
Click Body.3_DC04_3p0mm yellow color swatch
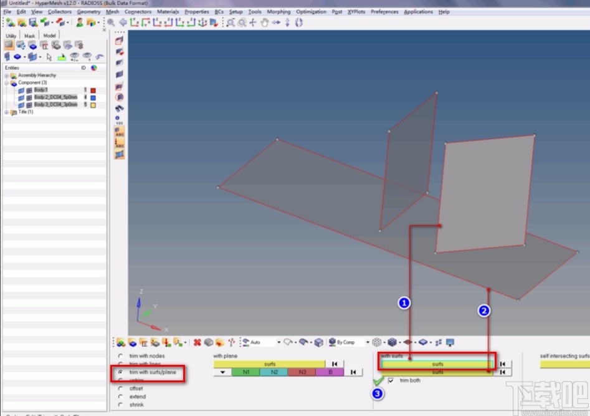point(93,105)
